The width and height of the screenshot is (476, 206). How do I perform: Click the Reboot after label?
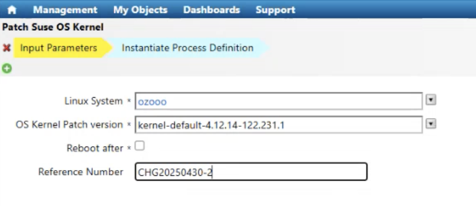95,148
